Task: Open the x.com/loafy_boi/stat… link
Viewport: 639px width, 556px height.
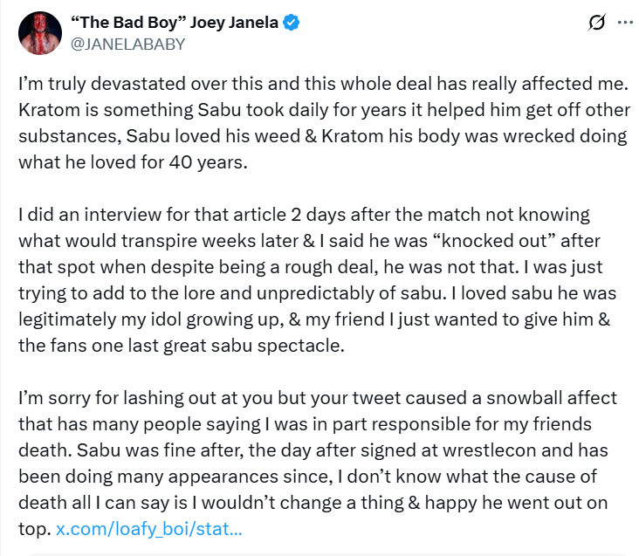Action: click(149, 529)
